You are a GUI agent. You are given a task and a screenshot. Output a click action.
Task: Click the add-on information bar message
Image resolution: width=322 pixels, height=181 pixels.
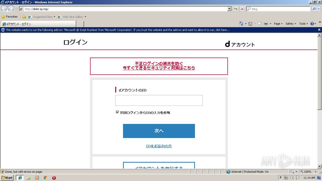point(118,30)
